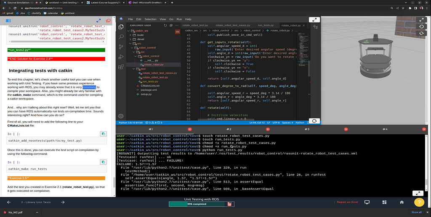
Task: Close the rotate_robot.py editor tab
Action: tap(304, 25)
